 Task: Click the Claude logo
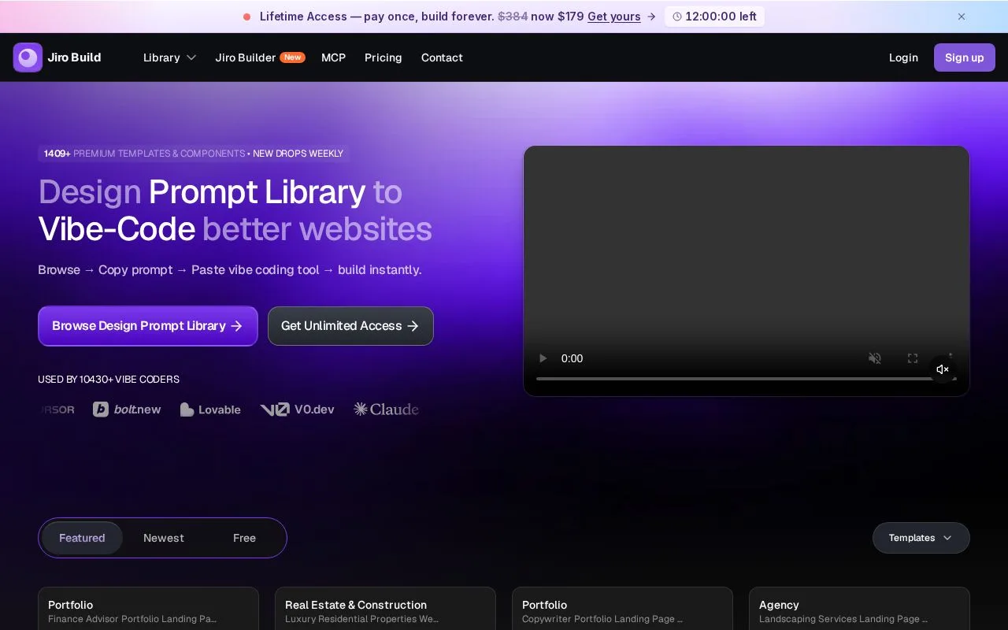386,409
